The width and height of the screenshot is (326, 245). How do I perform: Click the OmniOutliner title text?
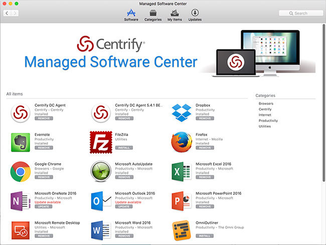coord(207,223)
